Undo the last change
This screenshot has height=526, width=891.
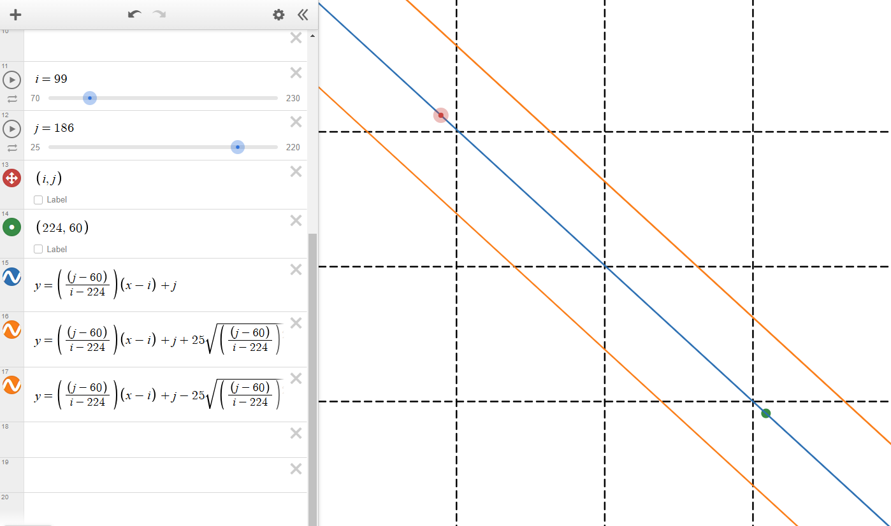pos(134,14)
